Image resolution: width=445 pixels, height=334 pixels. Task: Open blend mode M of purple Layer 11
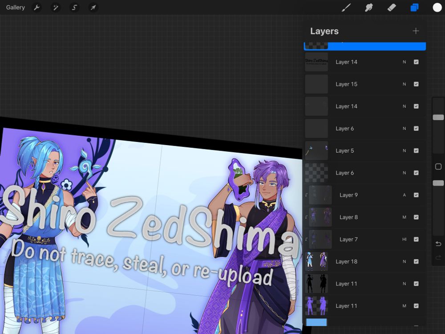(404, 305)
